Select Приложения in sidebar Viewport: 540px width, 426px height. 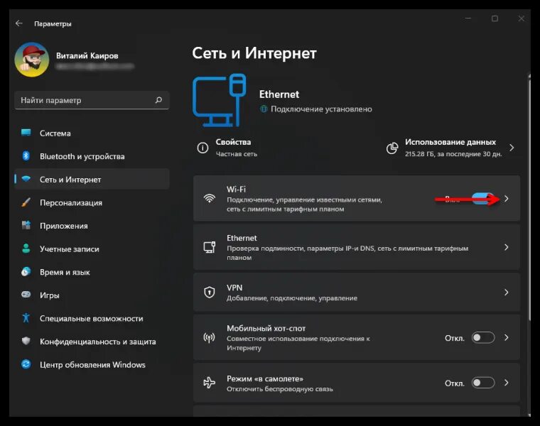click(92, 225)
